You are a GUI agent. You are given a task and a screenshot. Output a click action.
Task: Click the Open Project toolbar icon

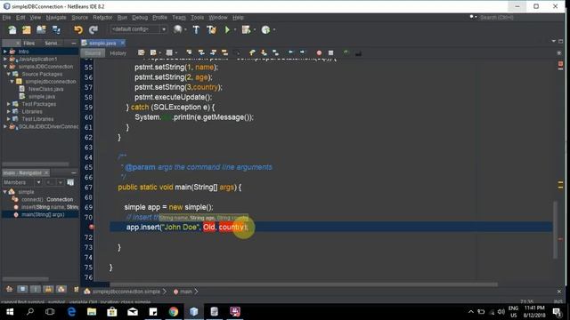[x=41, y=29]
